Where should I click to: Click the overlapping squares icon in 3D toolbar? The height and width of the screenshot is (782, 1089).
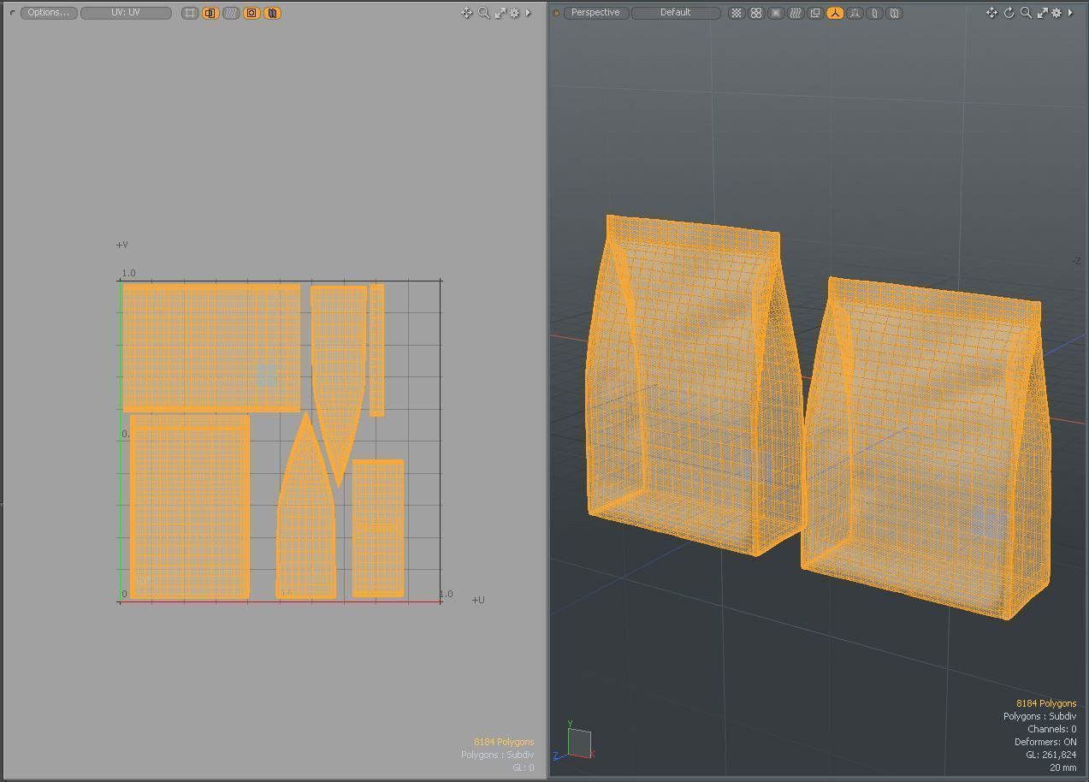[815, 13]
